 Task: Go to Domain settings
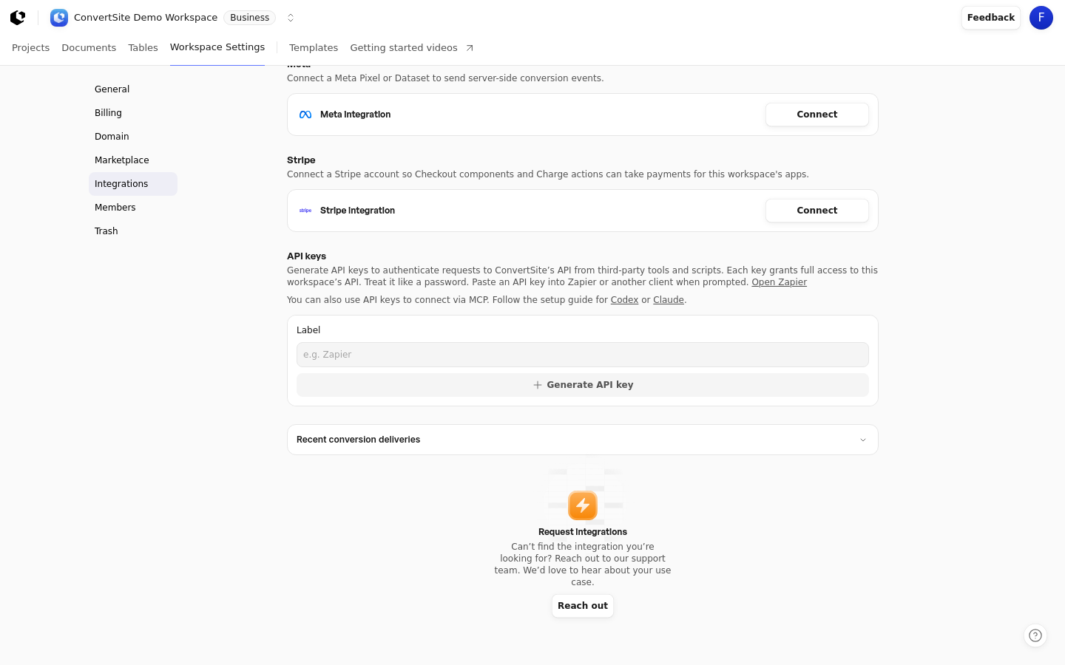coord(133,137)
